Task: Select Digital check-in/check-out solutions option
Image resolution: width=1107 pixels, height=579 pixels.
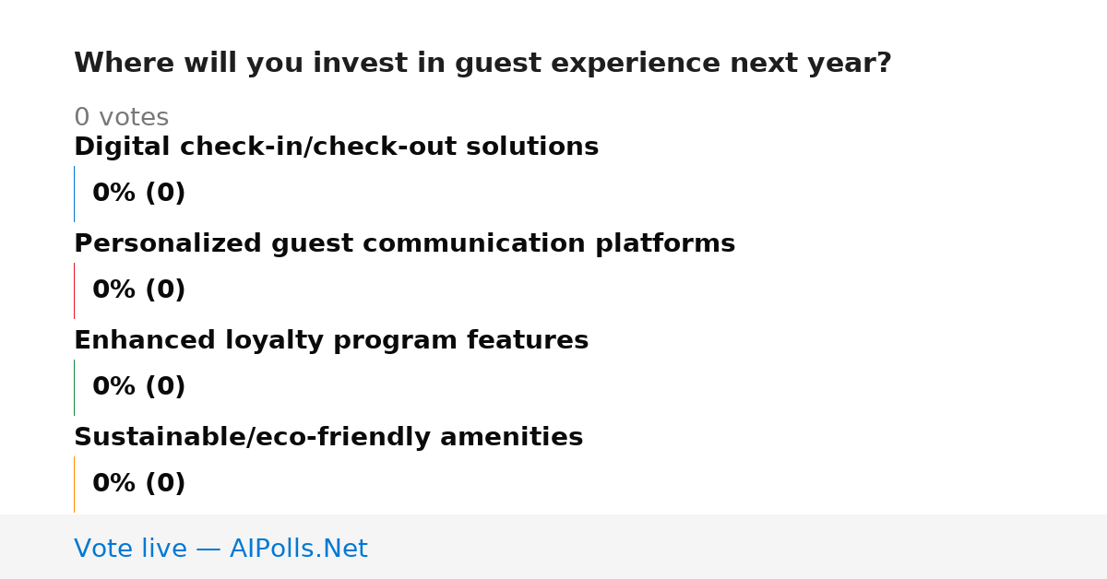Action: (x=336, y=147)
